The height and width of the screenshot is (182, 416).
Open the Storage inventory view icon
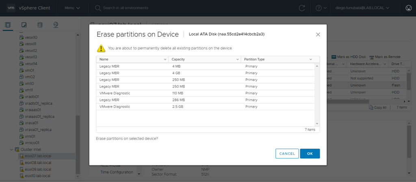(x=40, y=25)
